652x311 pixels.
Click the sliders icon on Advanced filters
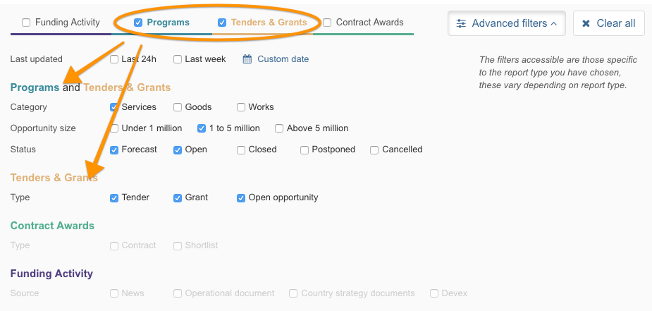461,23
